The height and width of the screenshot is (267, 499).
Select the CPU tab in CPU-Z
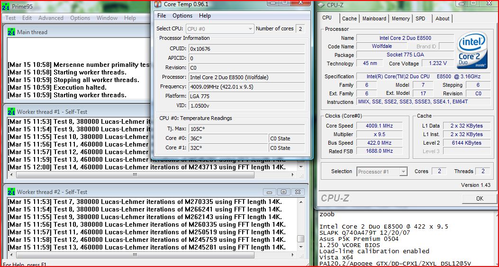[327, 18]
